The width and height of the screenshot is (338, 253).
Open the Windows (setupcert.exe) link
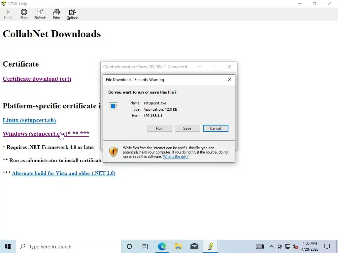pyautogui.click(x=46, y=134)
